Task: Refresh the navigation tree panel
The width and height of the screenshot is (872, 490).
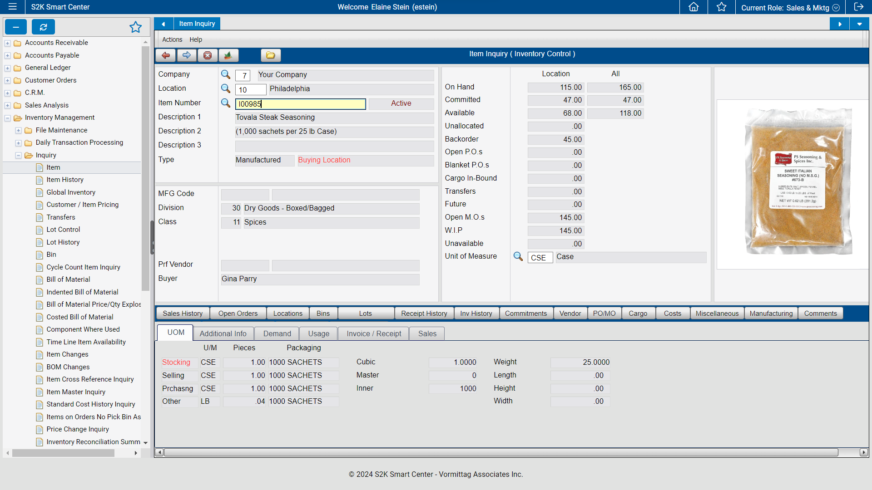Action: coord(43,27)
